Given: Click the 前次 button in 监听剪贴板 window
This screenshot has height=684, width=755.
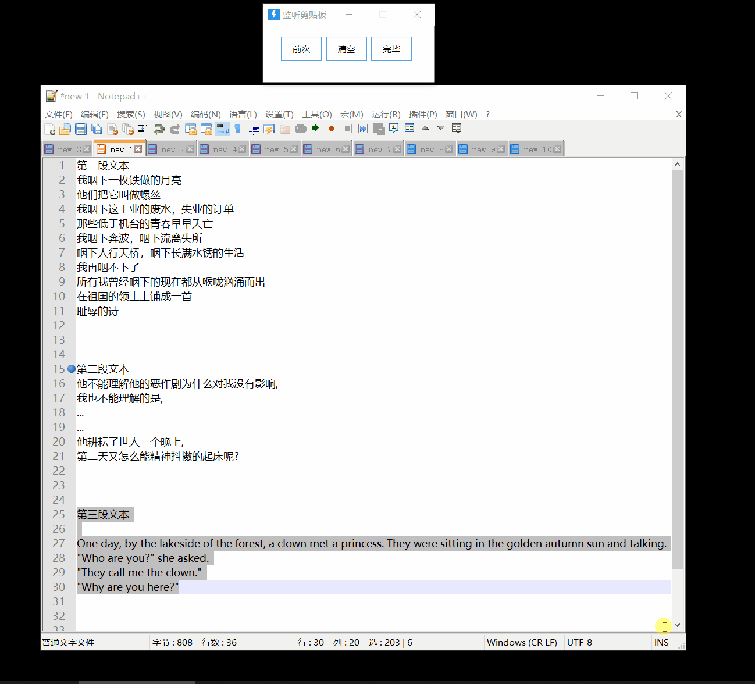Looking at the screenshot, I should (x=301, y=49).
